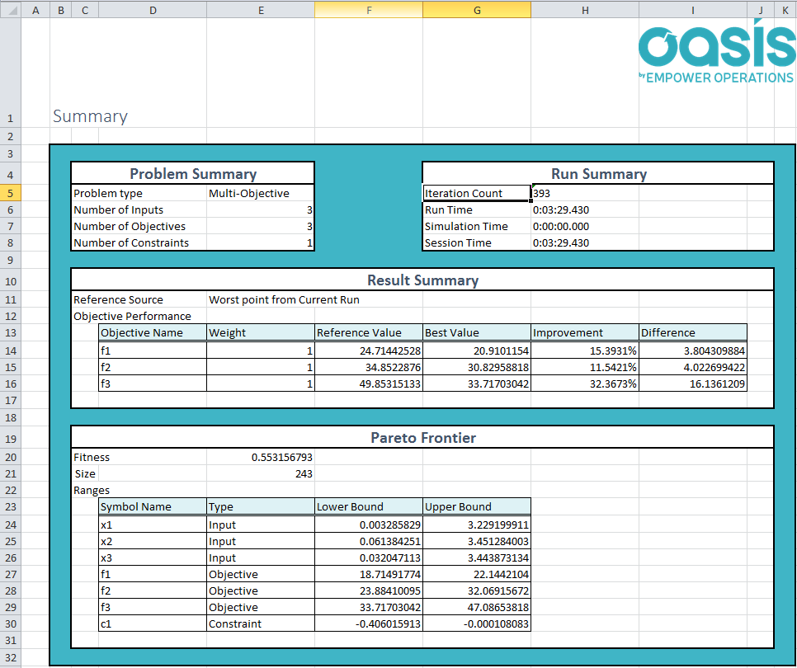This screenshot has width=797, height=668.
Task: Select x3 lower bound 0.032047113
Action: [x=369, y=557]
